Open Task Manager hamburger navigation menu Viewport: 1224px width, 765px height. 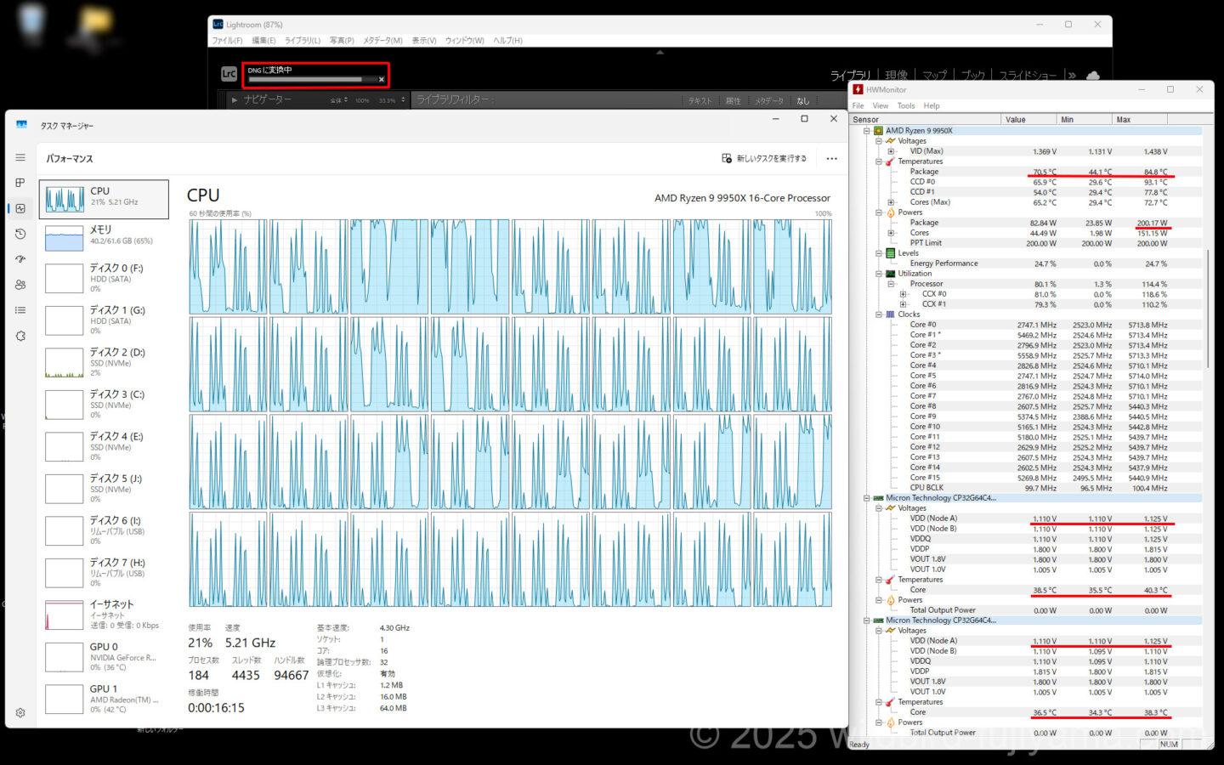pyautogui.click(x=20, y=157)
